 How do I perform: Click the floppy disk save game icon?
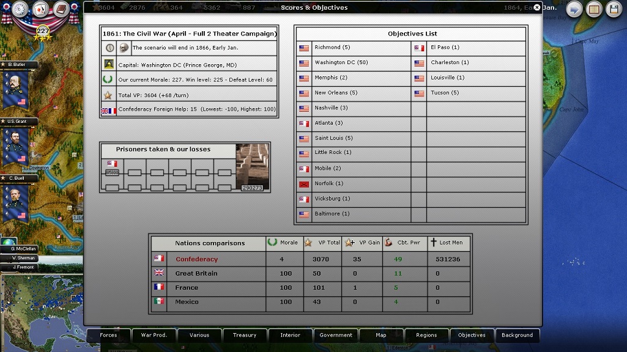[x=614, y=10]
